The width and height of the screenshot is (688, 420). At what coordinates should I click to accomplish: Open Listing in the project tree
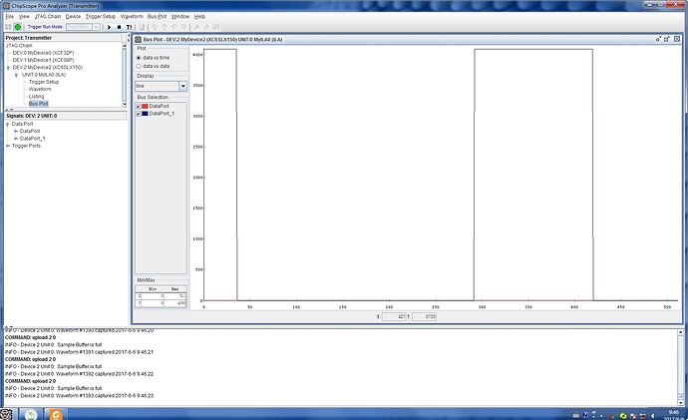tap(37, 97)
